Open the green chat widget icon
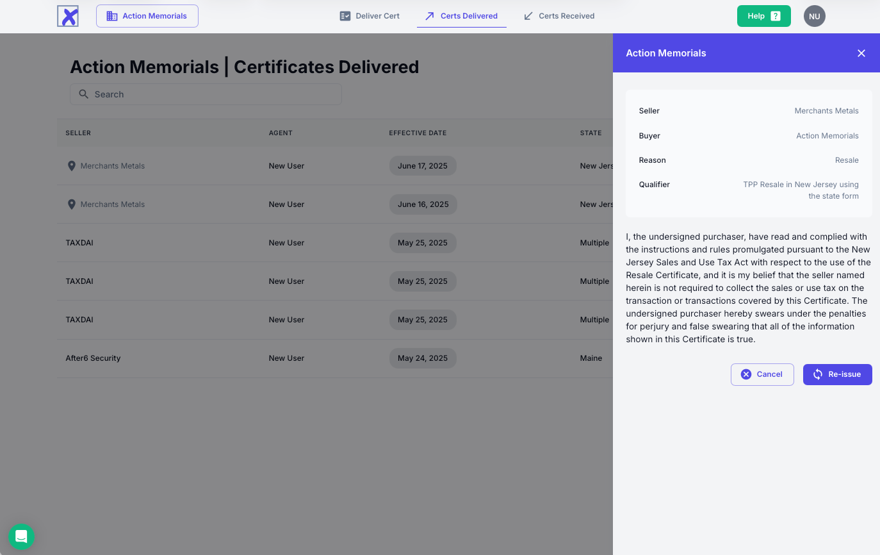Image resolution: width=880 pixels, height=555 pixels. 21,536
